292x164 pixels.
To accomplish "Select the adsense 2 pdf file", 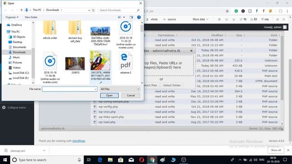I will 126,63.
